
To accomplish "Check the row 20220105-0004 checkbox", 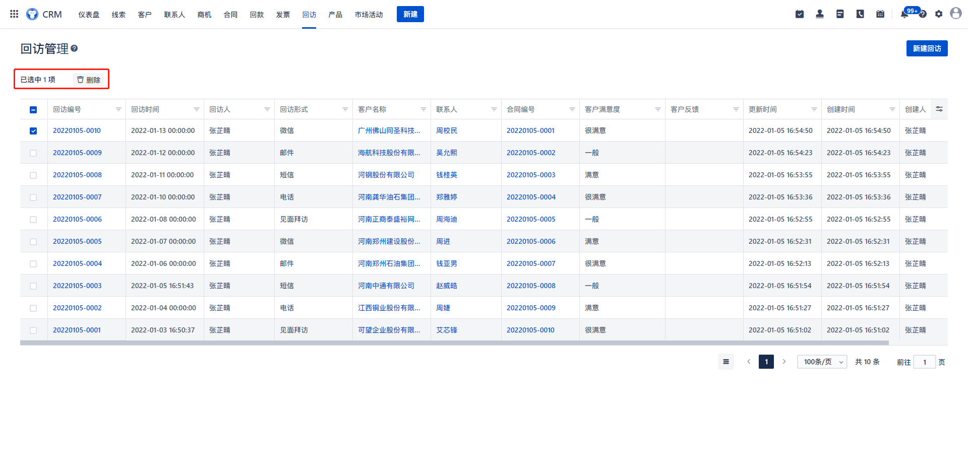I will pos(33,263).
